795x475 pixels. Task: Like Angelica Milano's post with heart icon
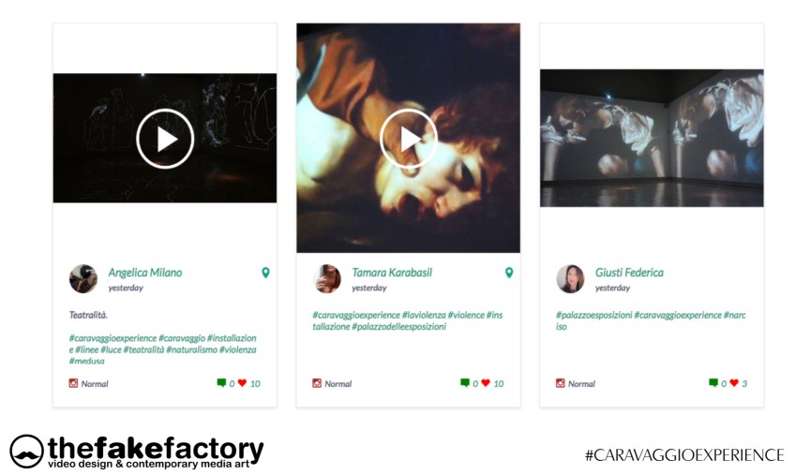coord(242,383)
